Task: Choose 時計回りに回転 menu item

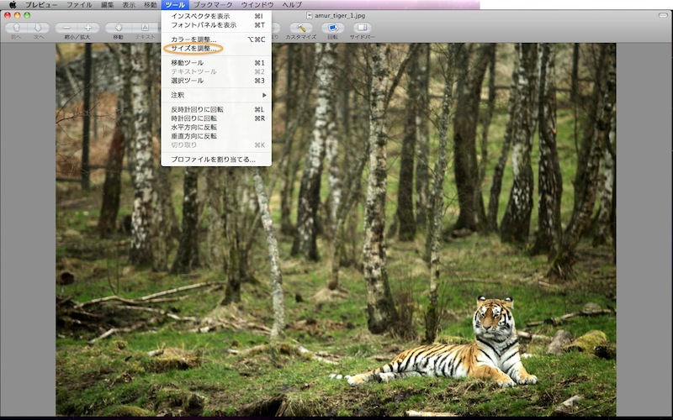Action: (x=216, y=118)
